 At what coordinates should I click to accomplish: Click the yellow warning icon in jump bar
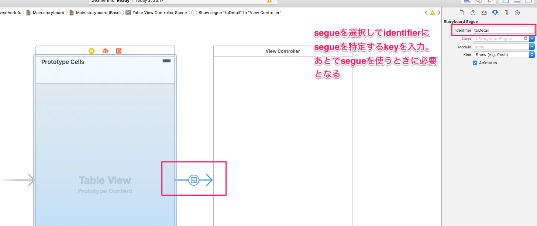click(433, 13)
